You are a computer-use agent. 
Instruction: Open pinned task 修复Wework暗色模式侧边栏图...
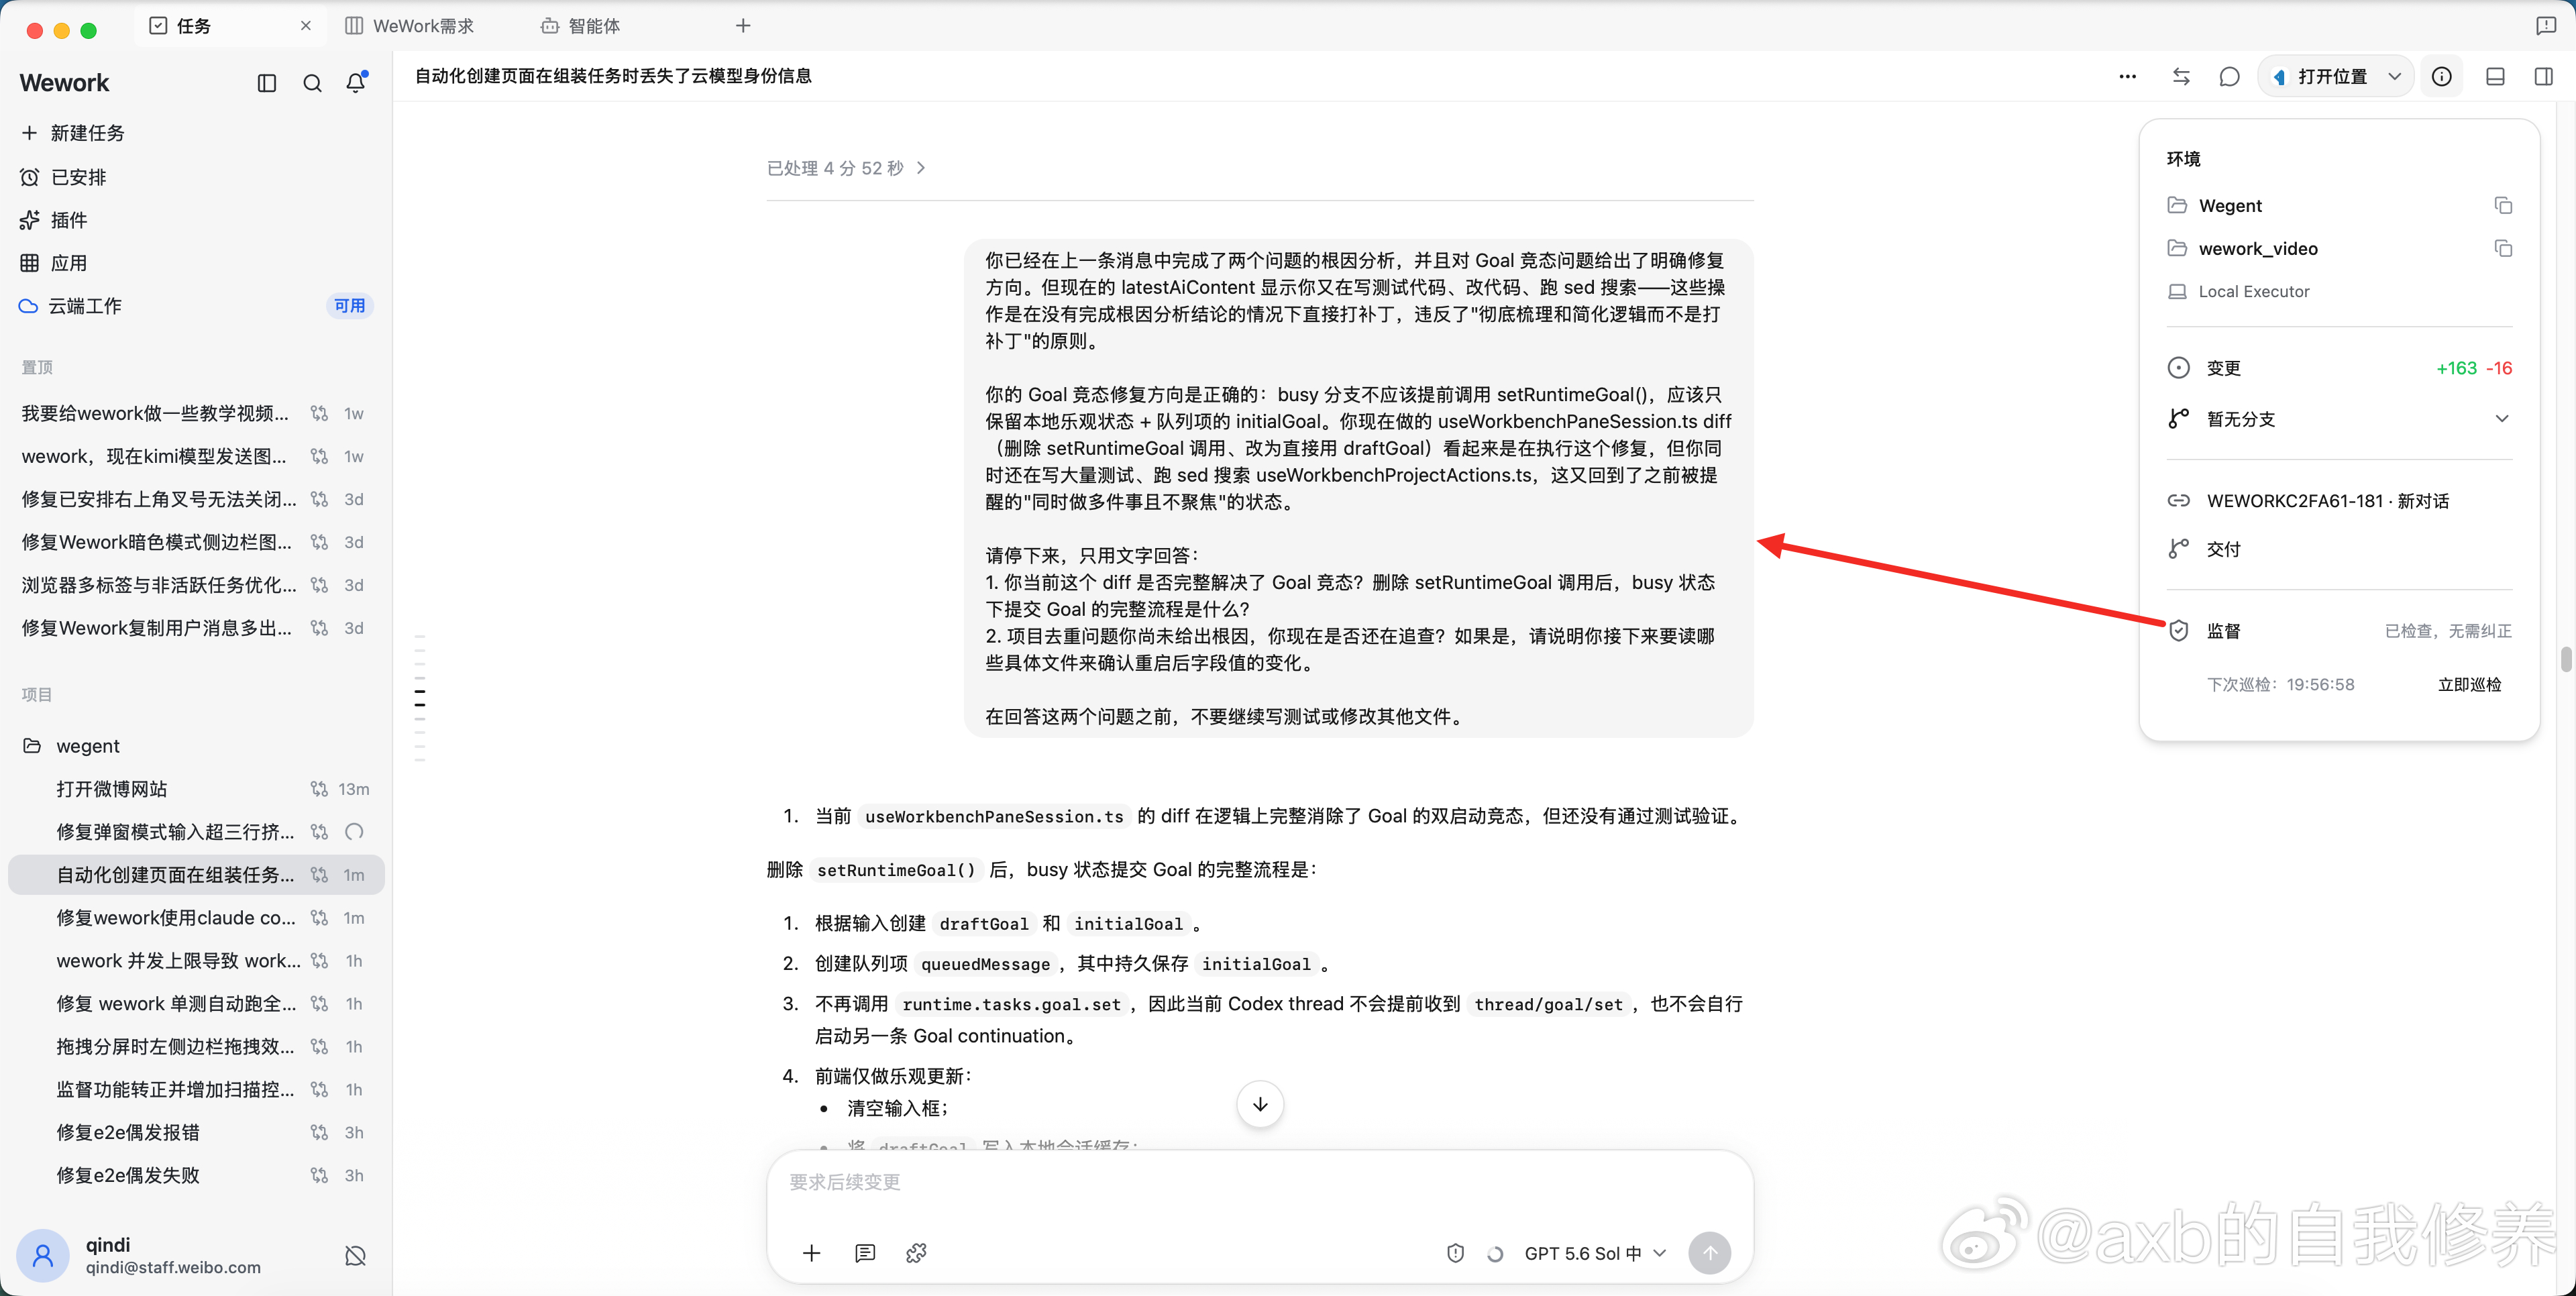(196, 542)
